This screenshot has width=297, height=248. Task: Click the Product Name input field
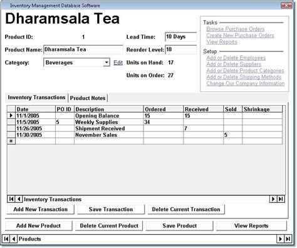pos(83,49)
